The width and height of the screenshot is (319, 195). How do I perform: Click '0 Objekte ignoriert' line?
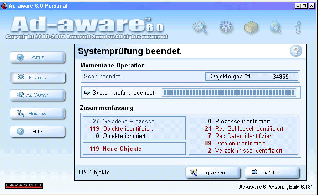121,136
